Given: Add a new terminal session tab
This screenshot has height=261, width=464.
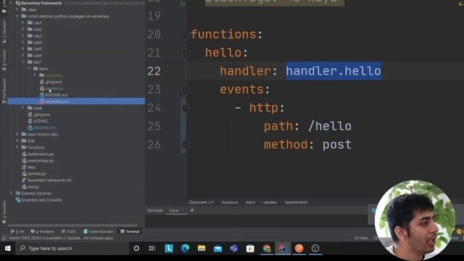Looking at the screenshot, I should pos(192,210).
